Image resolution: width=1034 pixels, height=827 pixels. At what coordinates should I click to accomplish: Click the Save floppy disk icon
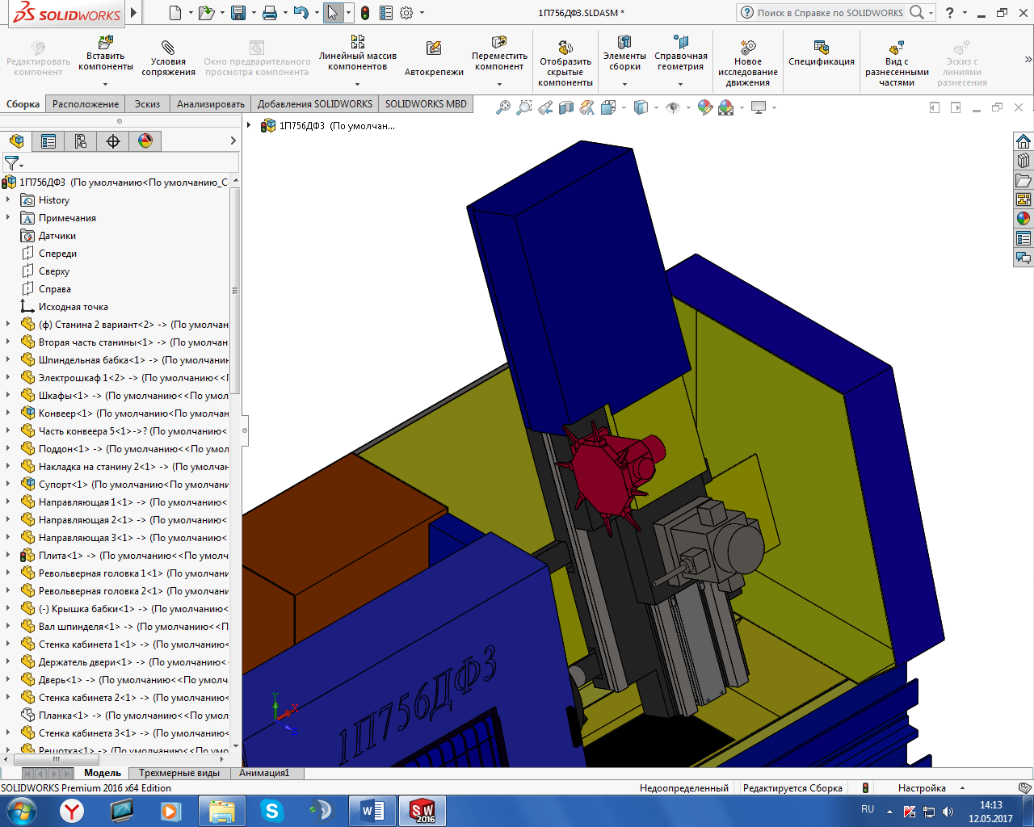[237, 13]
